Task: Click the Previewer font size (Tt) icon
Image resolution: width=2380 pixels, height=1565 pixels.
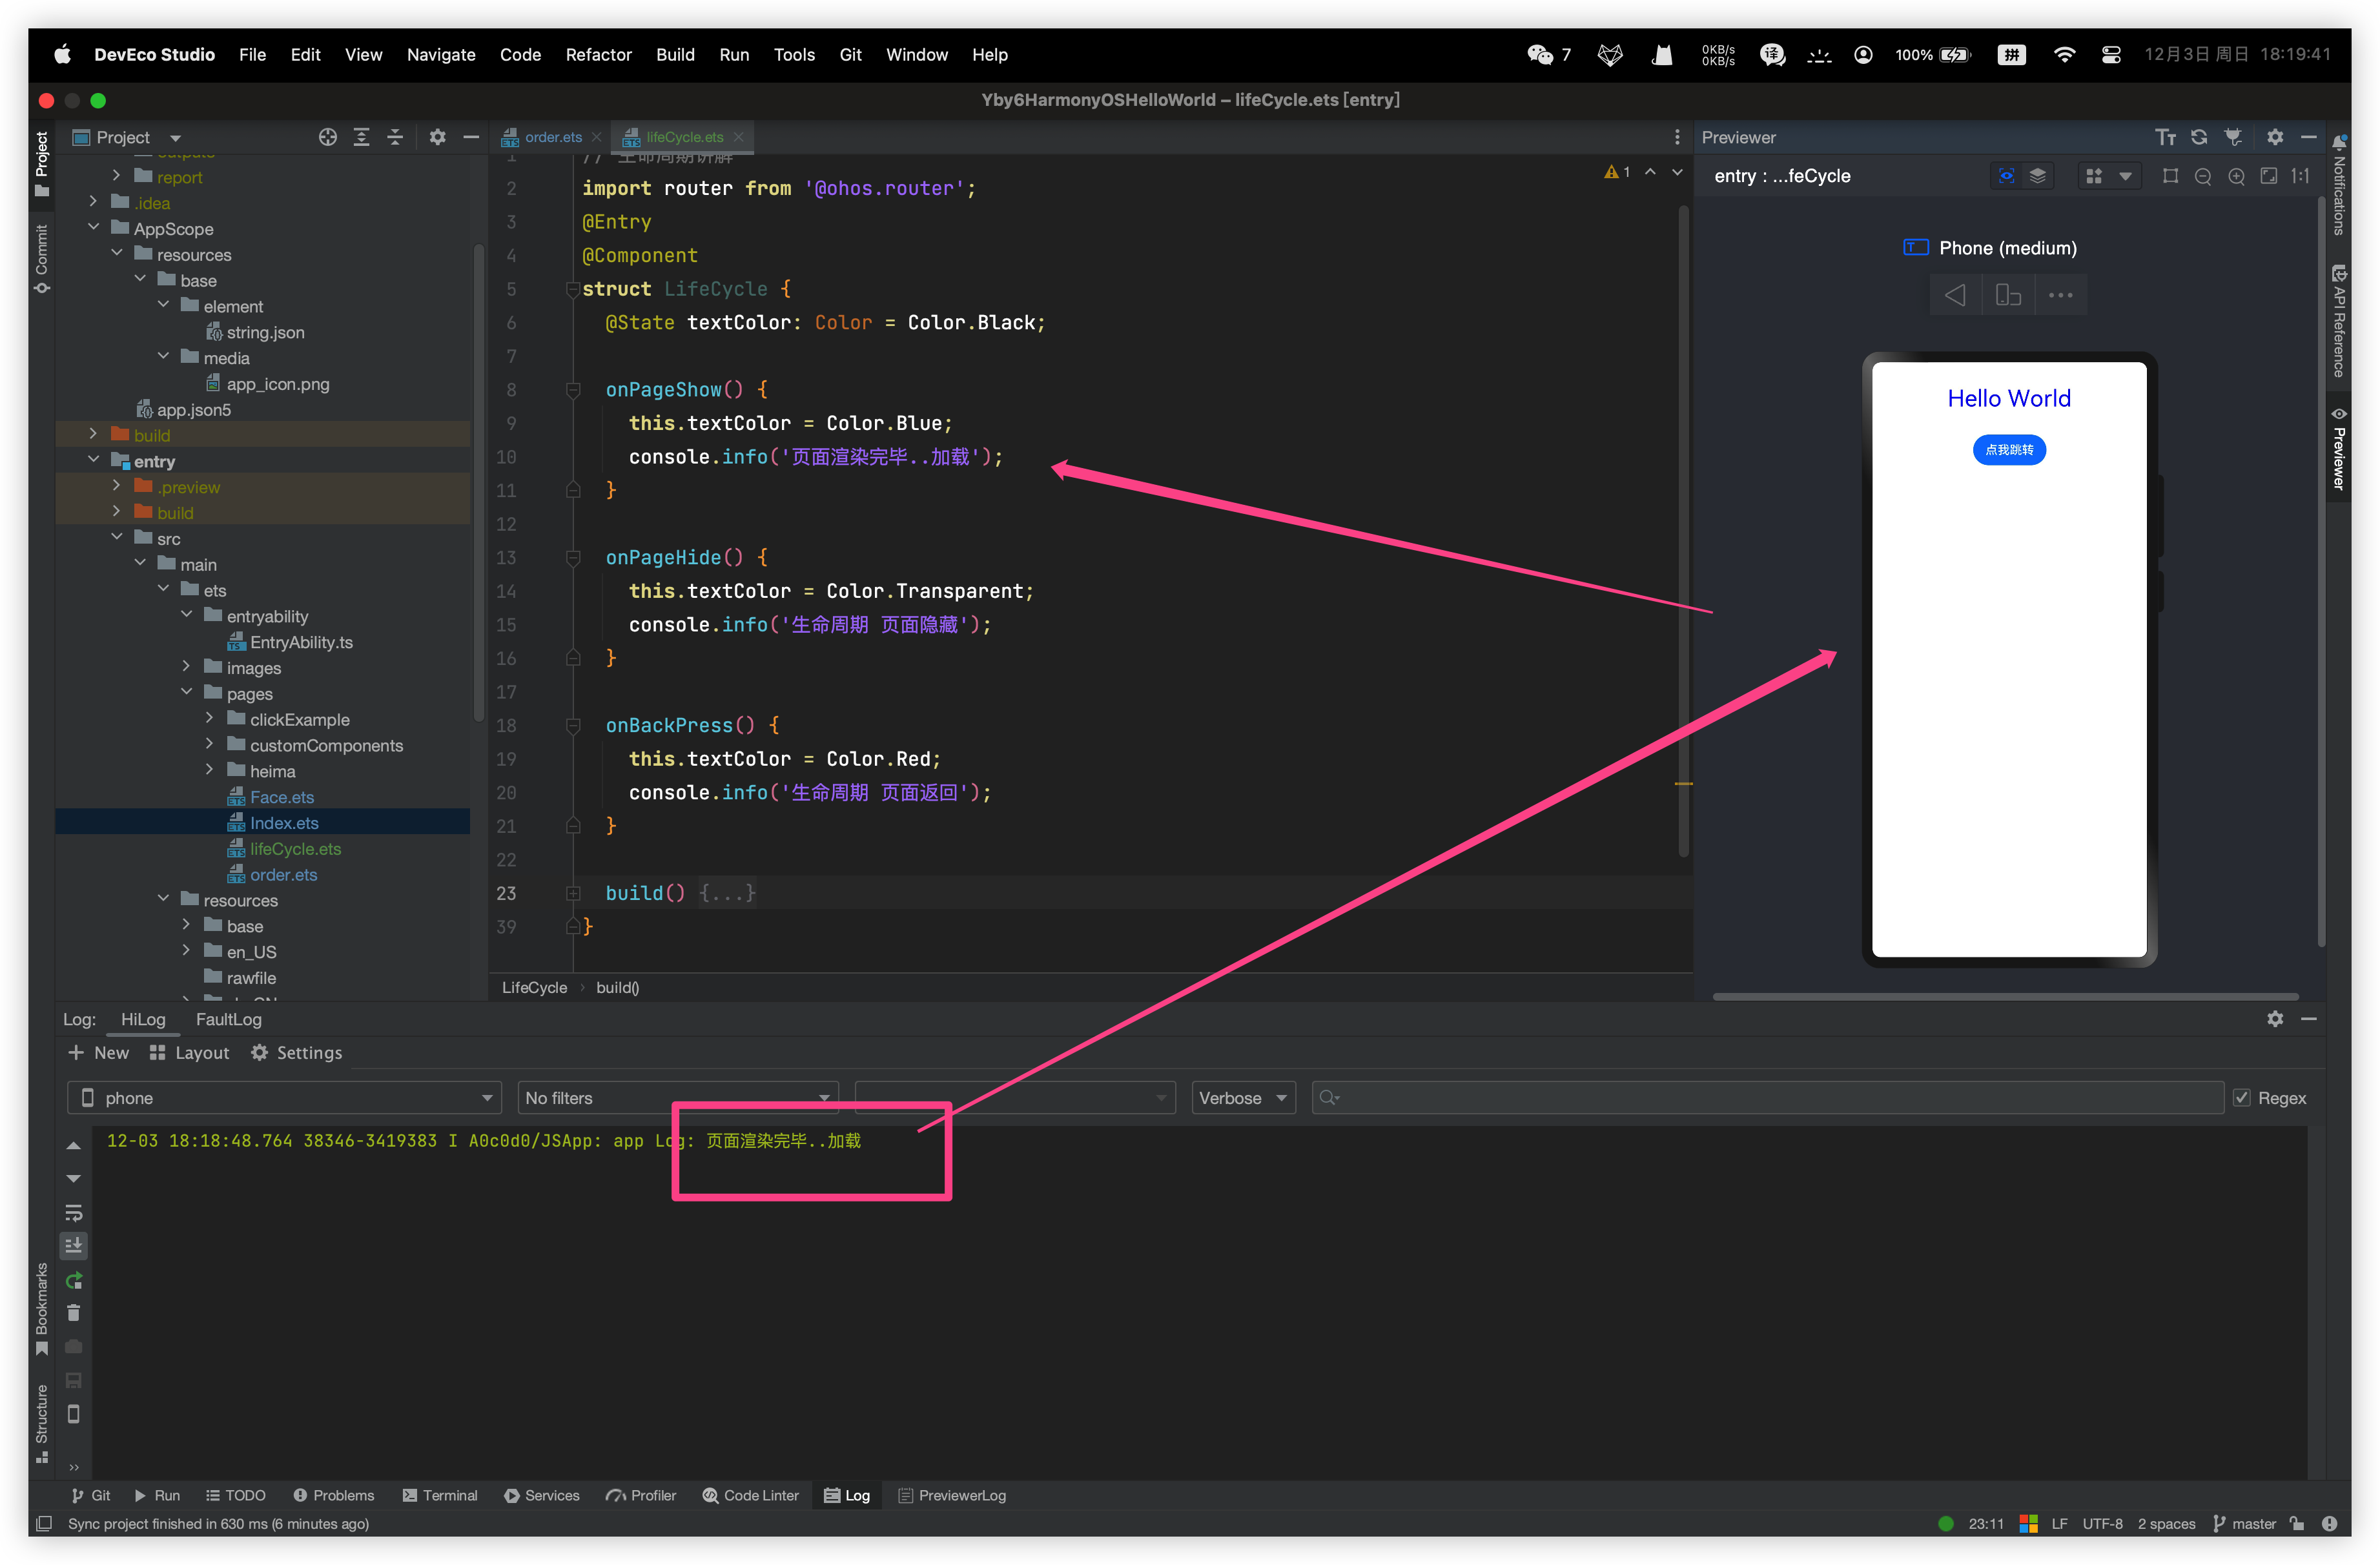Action: pos(2165,137)
